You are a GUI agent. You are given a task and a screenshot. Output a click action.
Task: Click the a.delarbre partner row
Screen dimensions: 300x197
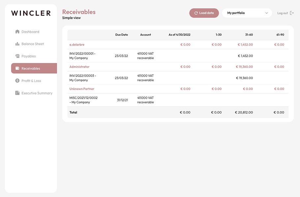click(x=178, y=45)
